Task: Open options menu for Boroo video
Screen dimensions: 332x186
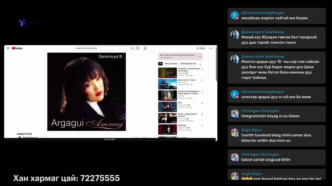Action: point(202,103)
